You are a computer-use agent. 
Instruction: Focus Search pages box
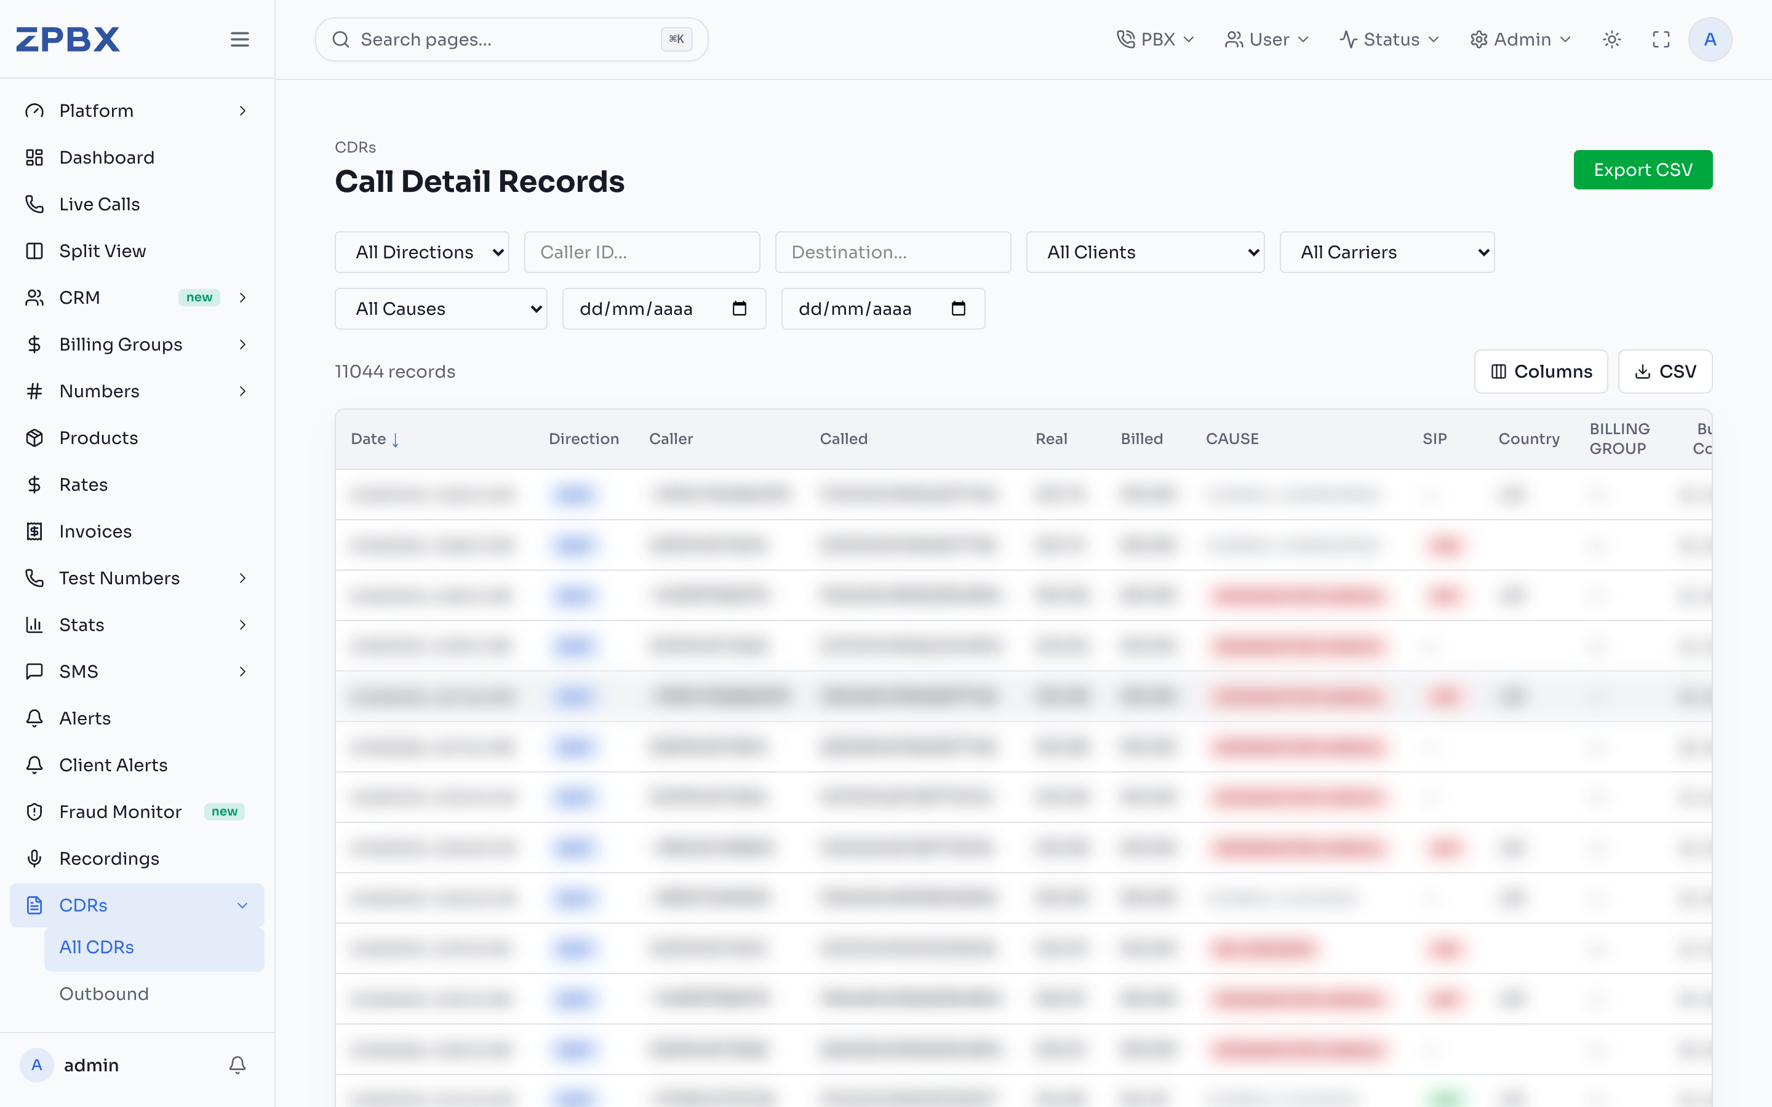(511, 39)
